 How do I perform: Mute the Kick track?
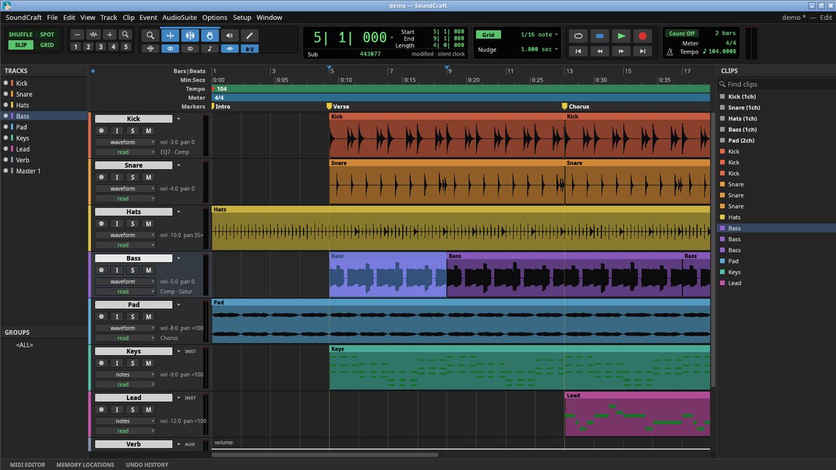coord(148,131)
